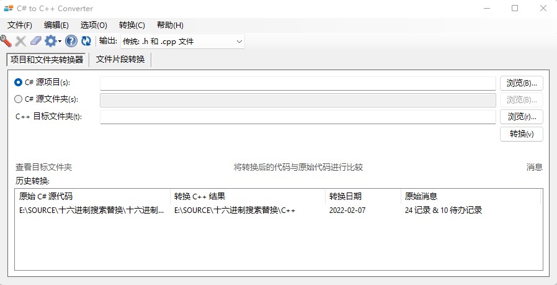Screen dimensions: 557x285
Task: Click the 转换 C++ 结果 column header
Action: [x=248, y=196]
